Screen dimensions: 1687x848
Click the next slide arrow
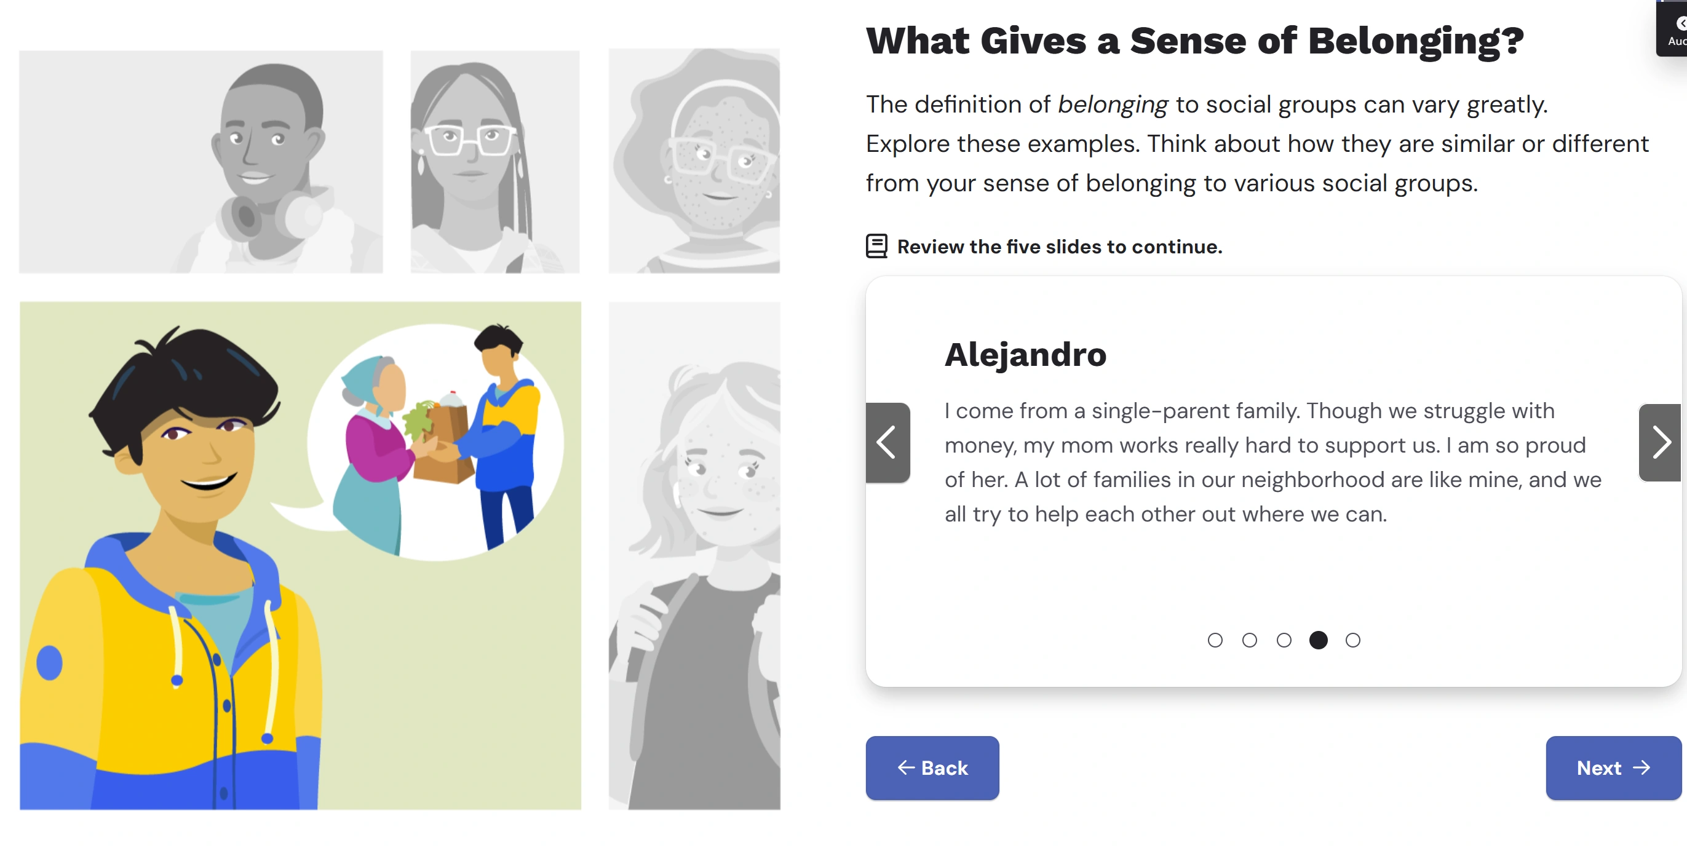coord(1659,443)
